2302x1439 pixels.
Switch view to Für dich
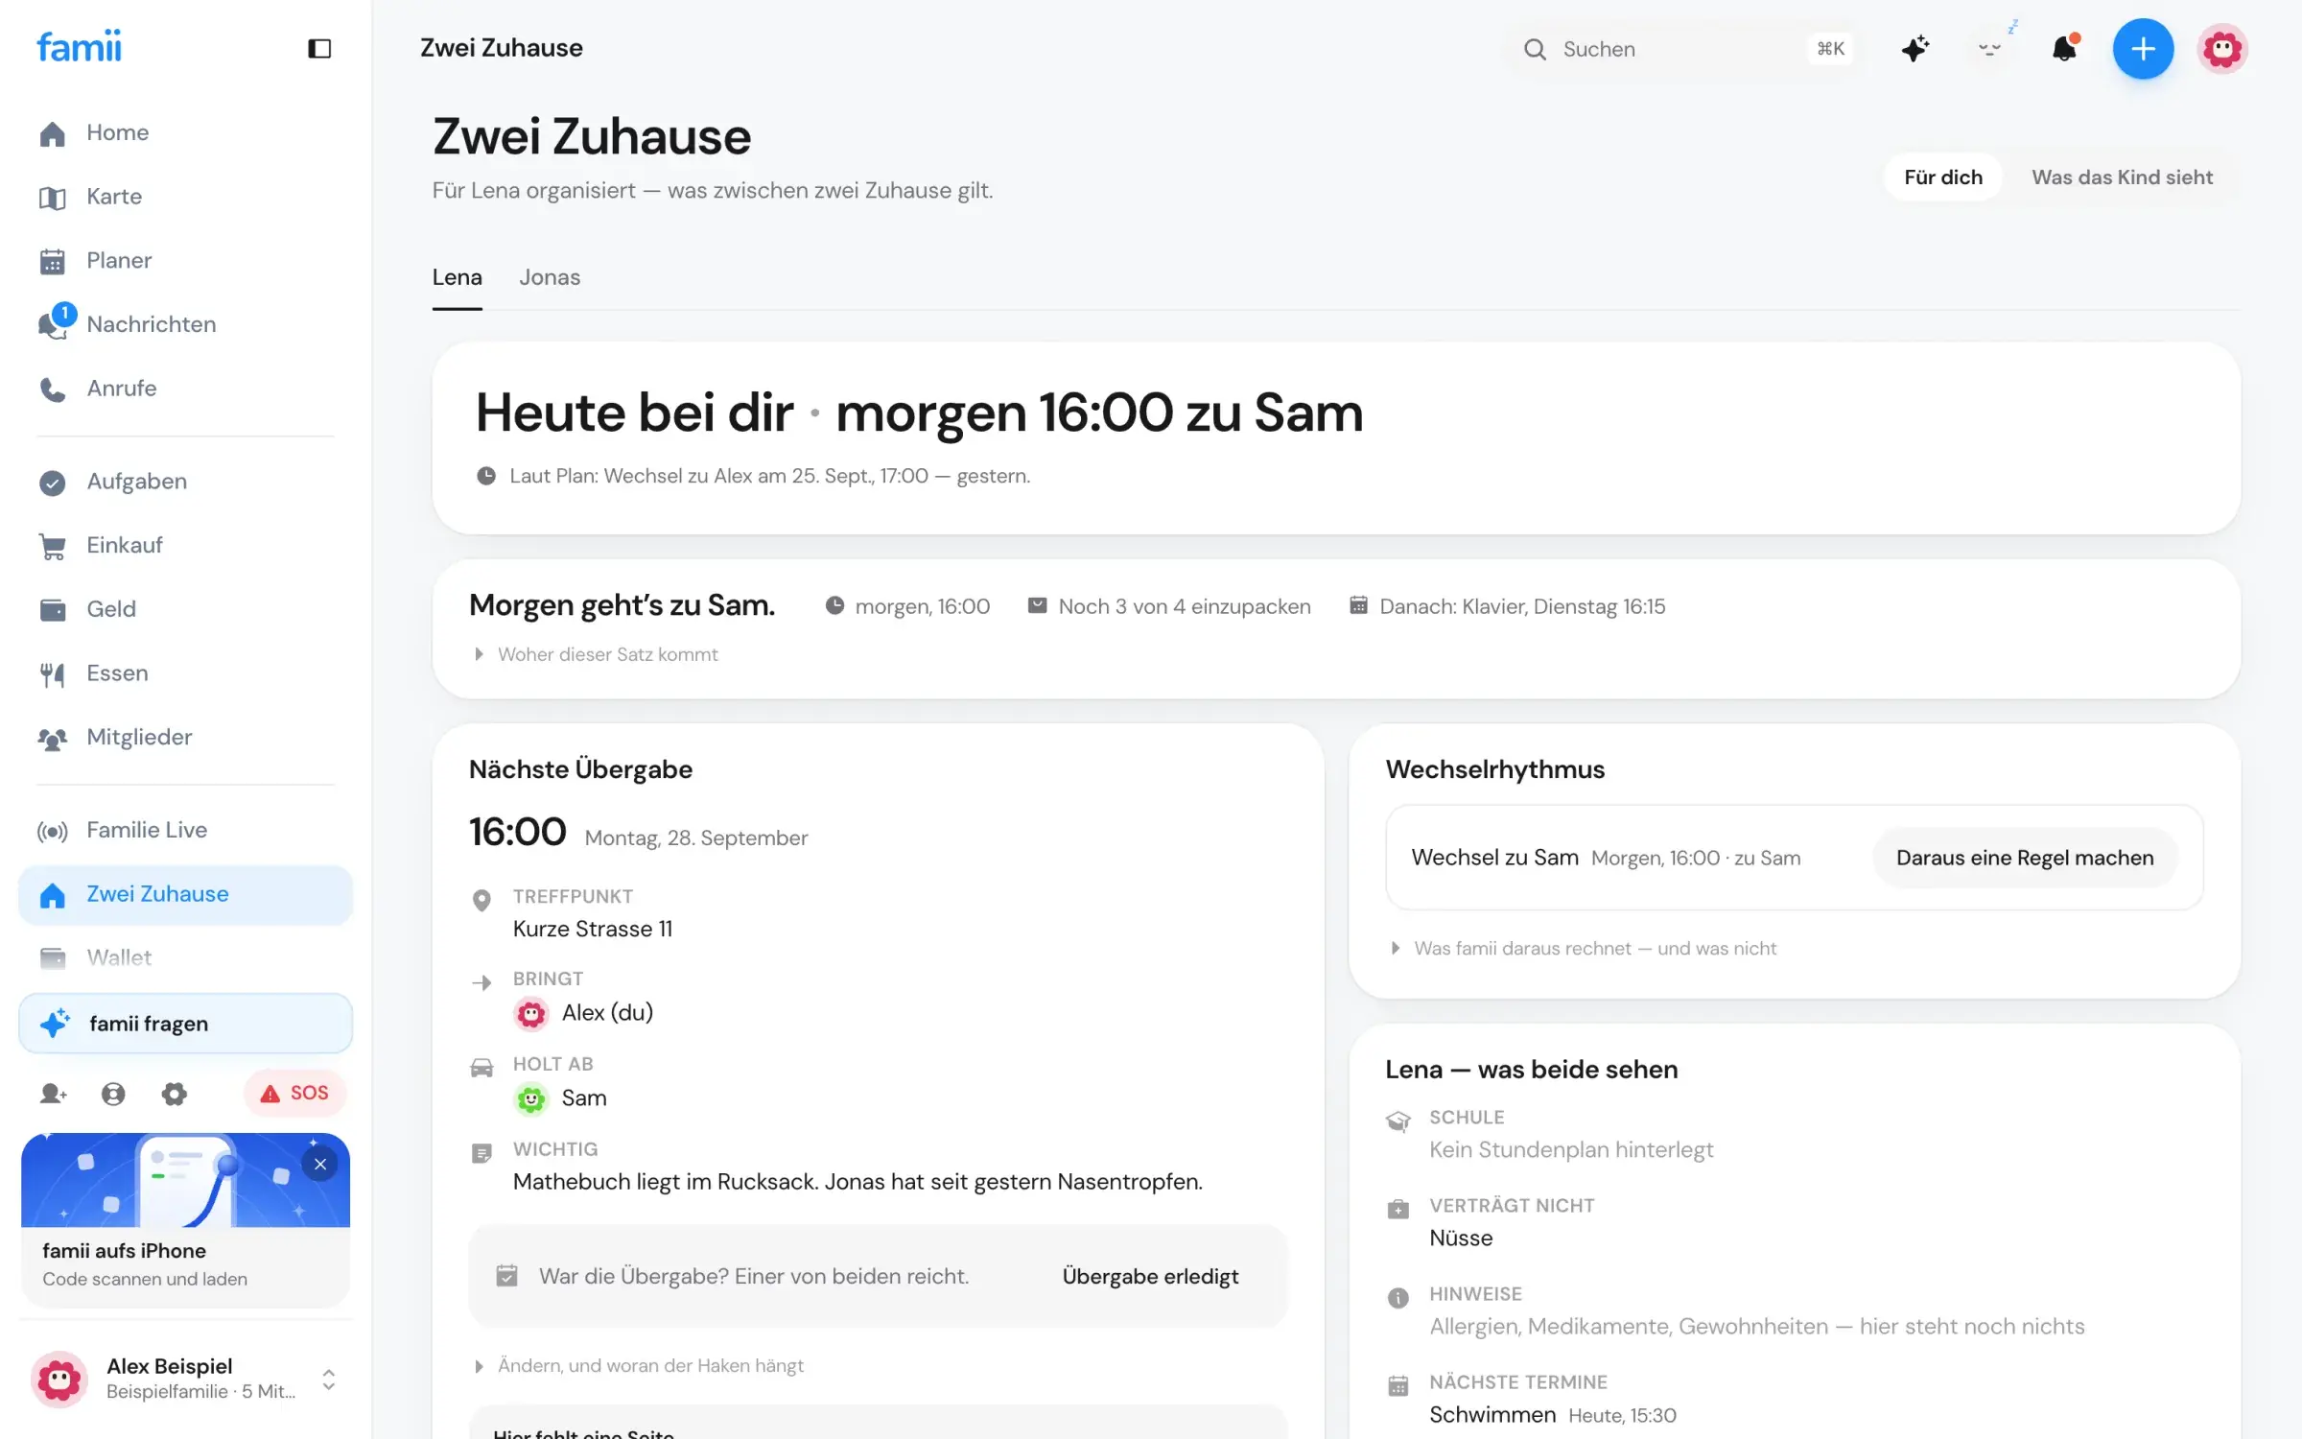click(1942, 177)
